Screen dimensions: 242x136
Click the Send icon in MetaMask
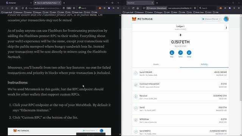[x=180, y=53]
